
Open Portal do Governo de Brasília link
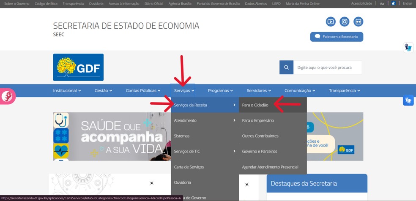[x=218, y=4]
